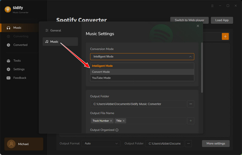Click the Settings hexagon icon in sidebar
The height and width of the screenshot is (155, 242).
pos(8,69)
